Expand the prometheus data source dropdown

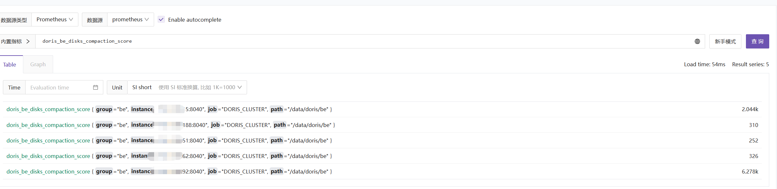[x=130, y=19]
